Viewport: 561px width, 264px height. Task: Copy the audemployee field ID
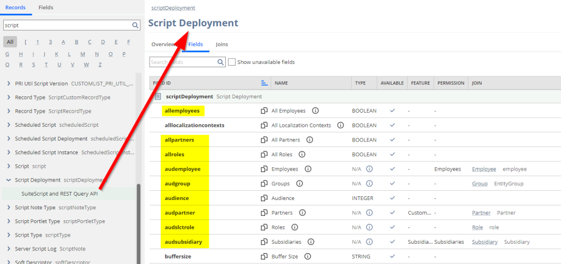point(264,169)
